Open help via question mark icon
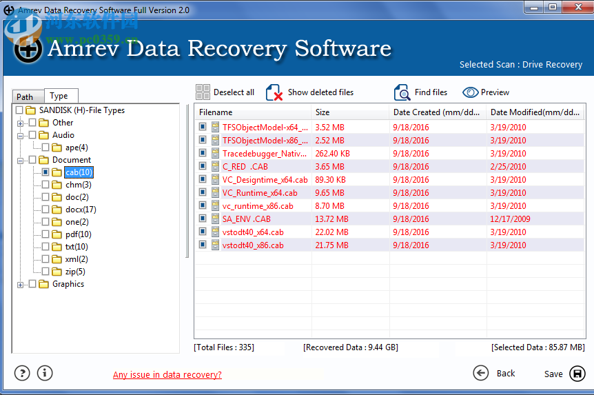The image size is (594, 395). 22,374
